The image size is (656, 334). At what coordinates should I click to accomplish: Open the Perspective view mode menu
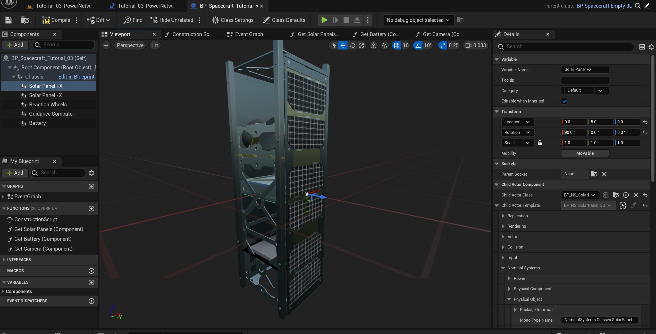click(130, 45)
